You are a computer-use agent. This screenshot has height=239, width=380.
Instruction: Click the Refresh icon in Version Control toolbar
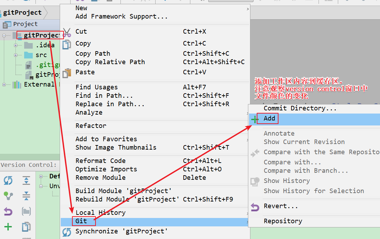8,181
